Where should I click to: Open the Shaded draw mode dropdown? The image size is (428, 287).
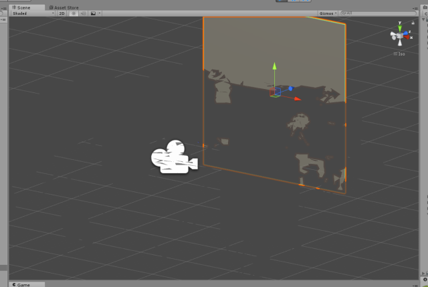click(33, 13)
